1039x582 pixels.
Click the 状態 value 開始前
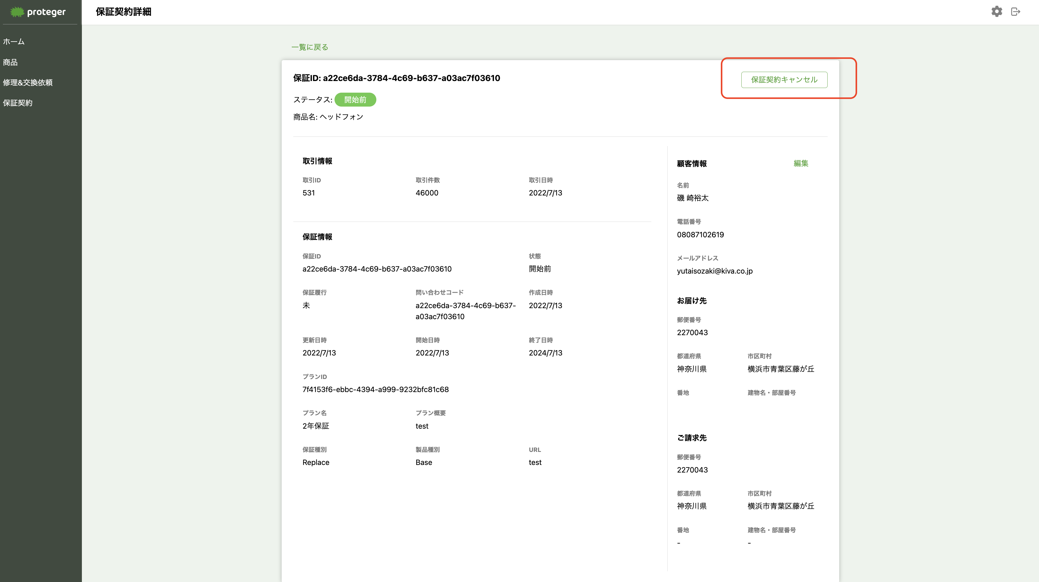(x=540, y=269)
